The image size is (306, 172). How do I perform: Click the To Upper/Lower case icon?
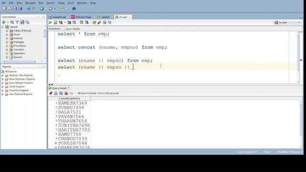click(x=109, y=22)
